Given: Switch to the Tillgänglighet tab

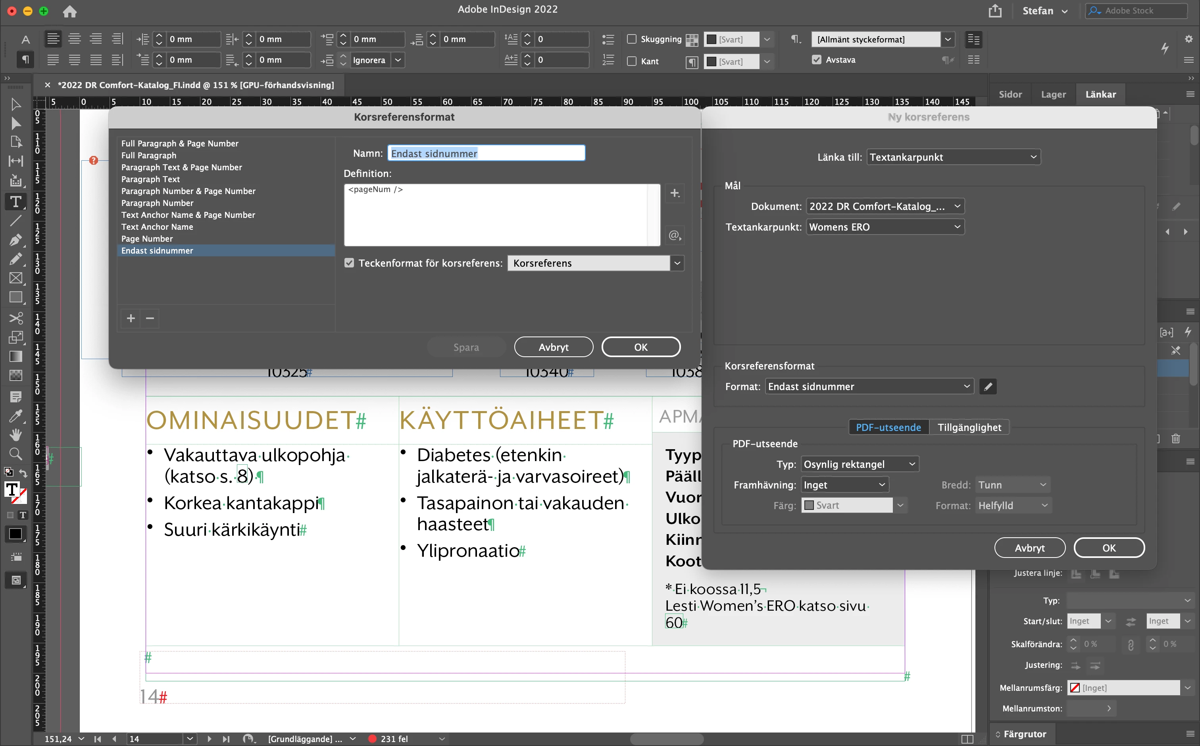Looking at the screenshot, I should point(969,427).
